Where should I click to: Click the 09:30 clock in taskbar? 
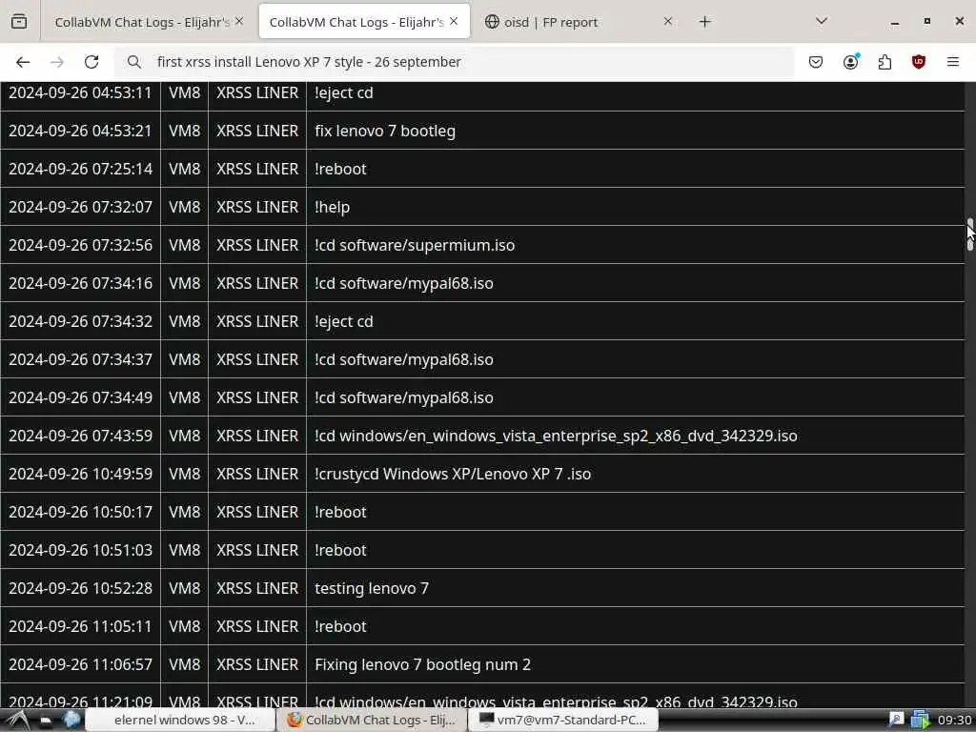955,721
